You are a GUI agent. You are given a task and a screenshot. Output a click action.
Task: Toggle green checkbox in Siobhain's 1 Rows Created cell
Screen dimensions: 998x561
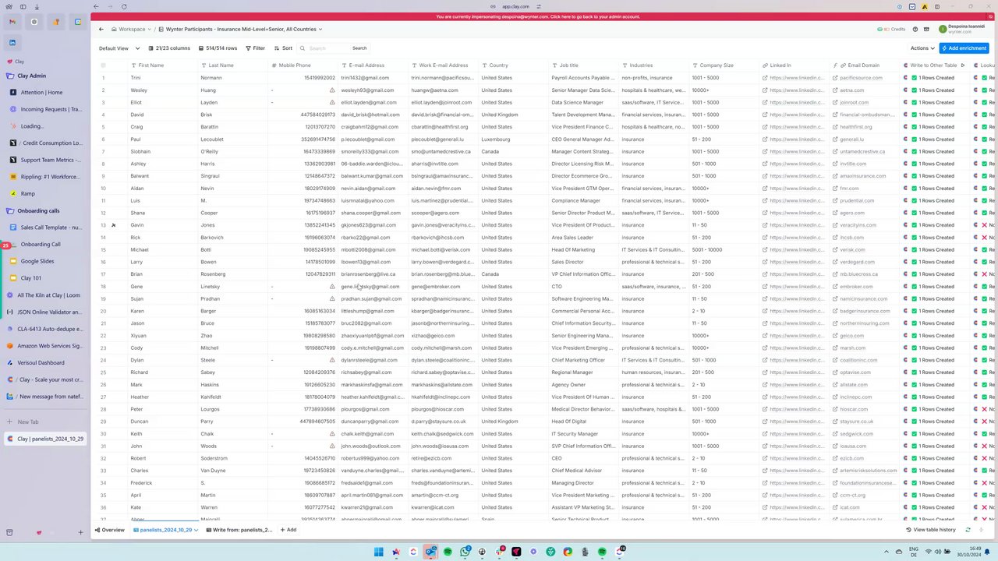[915, 151]
